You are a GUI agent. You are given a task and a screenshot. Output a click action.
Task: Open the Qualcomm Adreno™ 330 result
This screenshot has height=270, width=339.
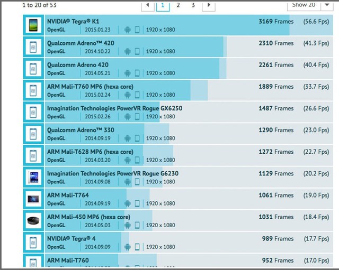81,130
